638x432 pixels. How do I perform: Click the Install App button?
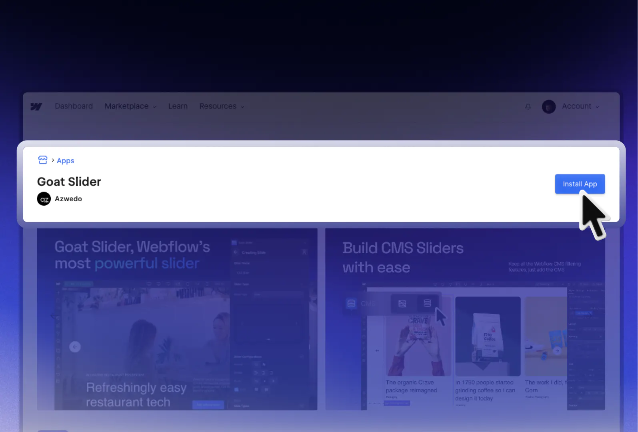[580, 184]
